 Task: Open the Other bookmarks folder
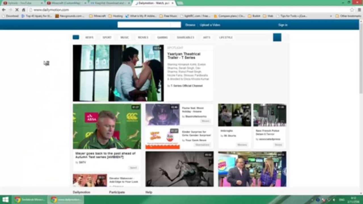tap(348, 16)
